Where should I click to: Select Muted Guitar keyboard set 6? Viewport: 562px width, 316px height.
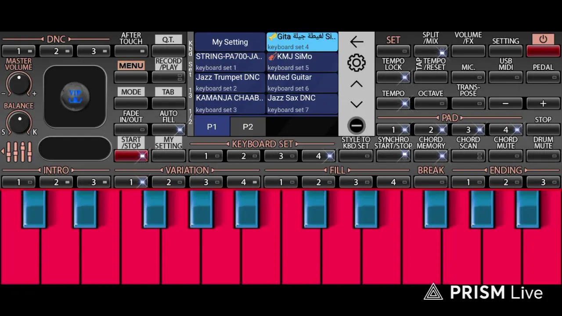click(x=302, y=83)
